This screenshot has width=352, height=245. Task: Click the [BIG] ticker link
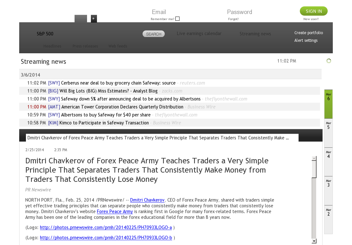(x=53, y=91)
